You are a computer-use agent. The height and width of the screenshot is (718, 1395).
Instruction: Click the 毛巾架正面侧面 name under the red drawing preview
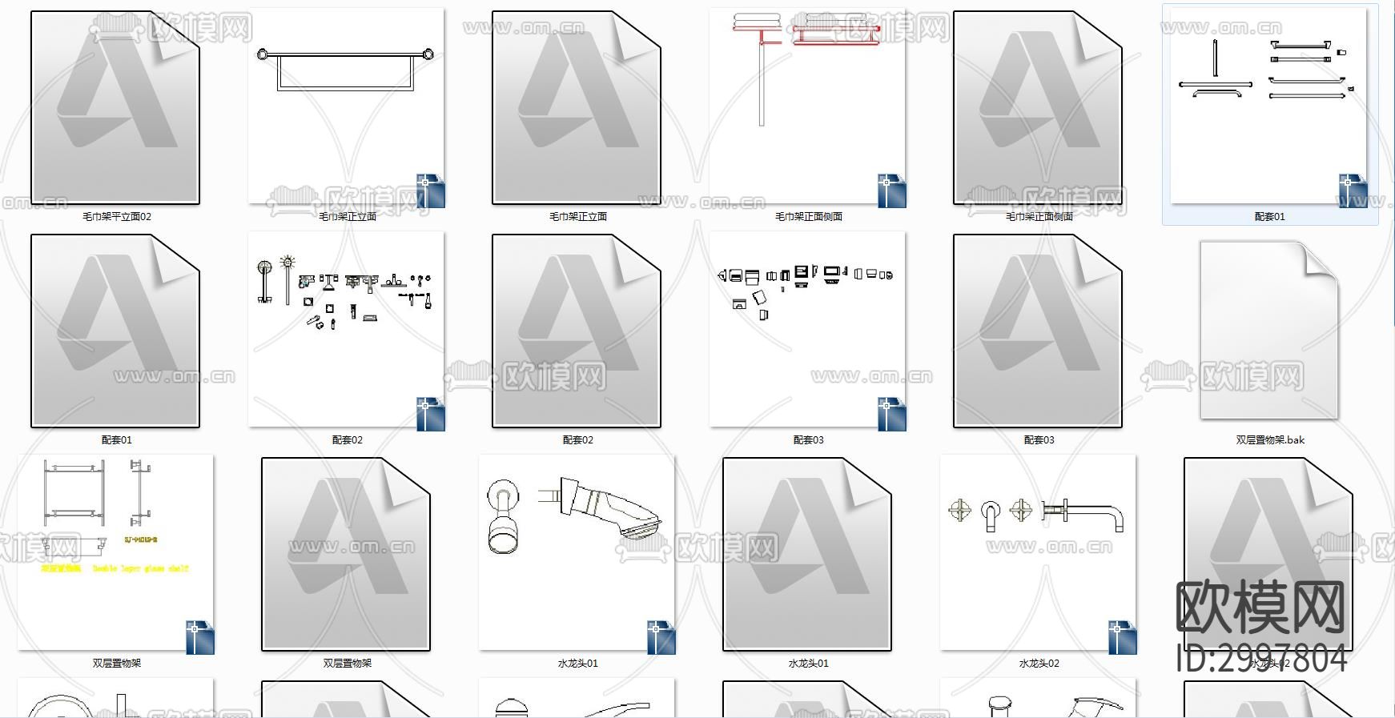809,217
